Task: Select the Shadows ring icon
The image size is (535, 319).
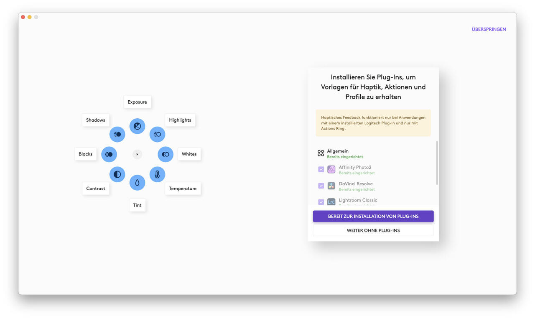Action: click(x=117, y=134)
